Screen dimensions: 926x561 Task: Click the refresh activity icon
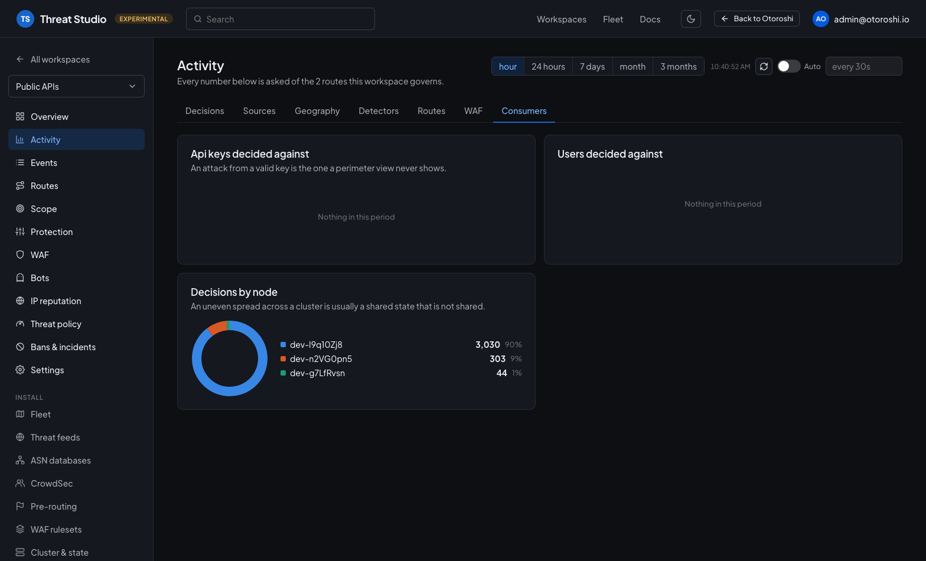(x=764, y=67)
